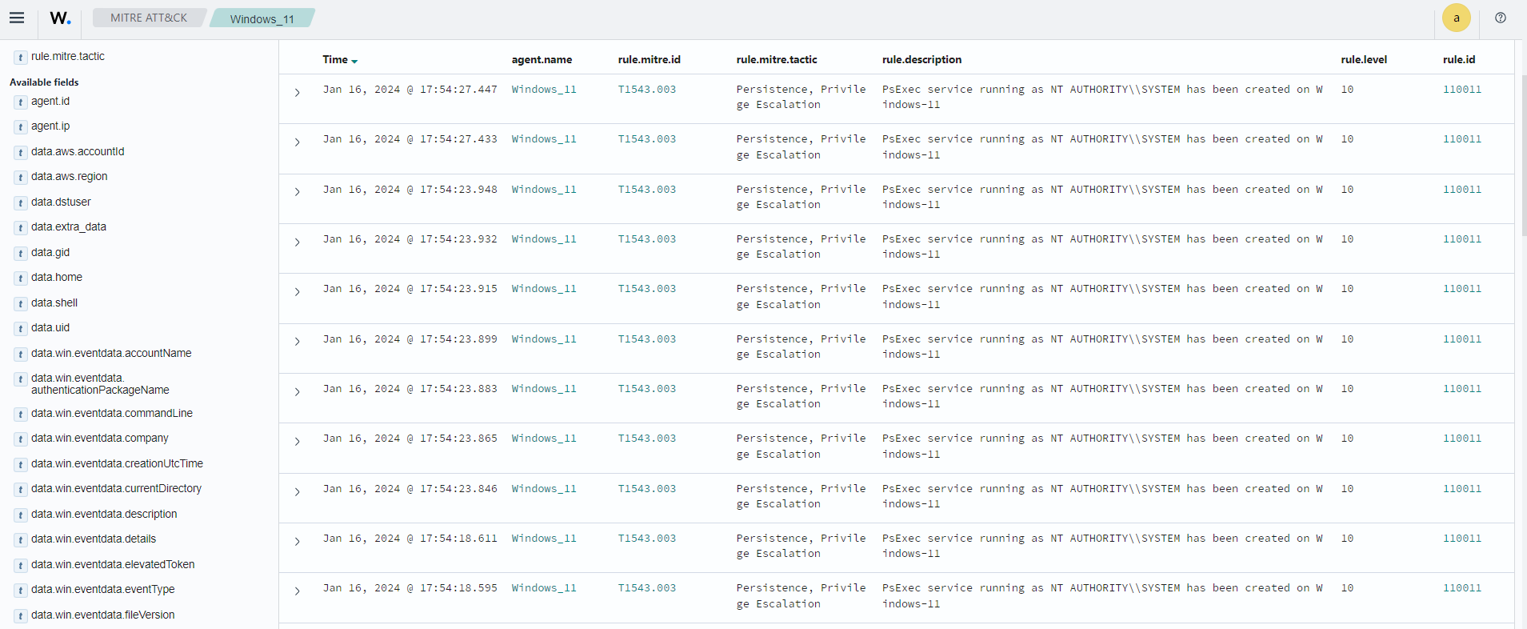Select the Windows_11 breadcrumb tab
The image size is (1527, 629).
coord(262,18)
